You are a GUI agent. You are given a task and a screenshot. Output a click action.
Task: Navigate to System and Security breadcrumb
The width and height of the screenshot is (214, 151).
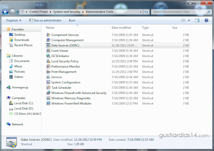(x=67, y=12)
